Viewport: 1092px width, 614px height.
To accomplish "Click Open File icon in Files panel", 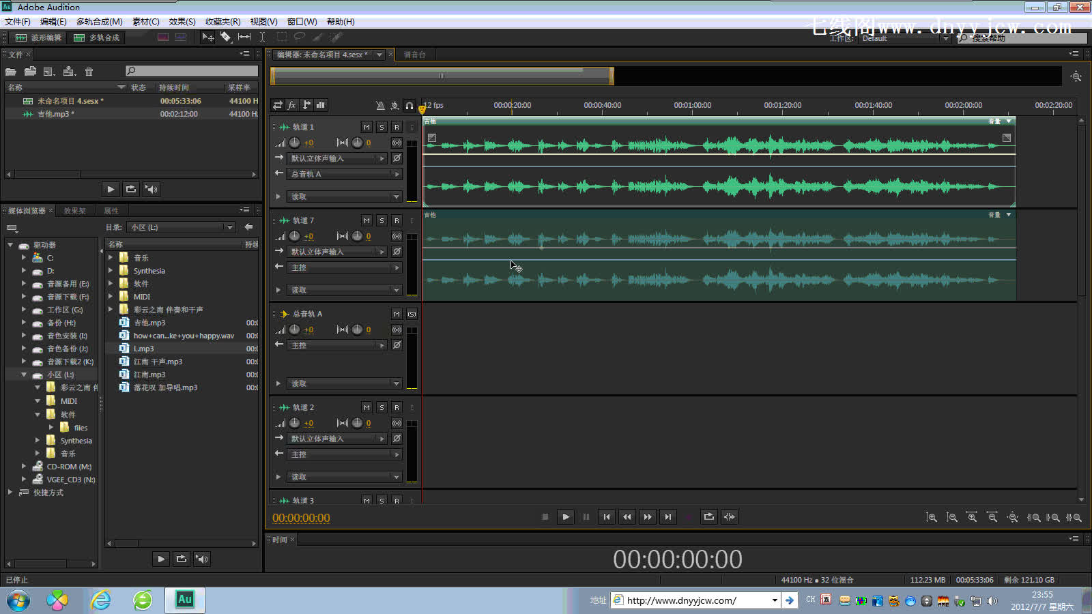I will coord(11,72).
